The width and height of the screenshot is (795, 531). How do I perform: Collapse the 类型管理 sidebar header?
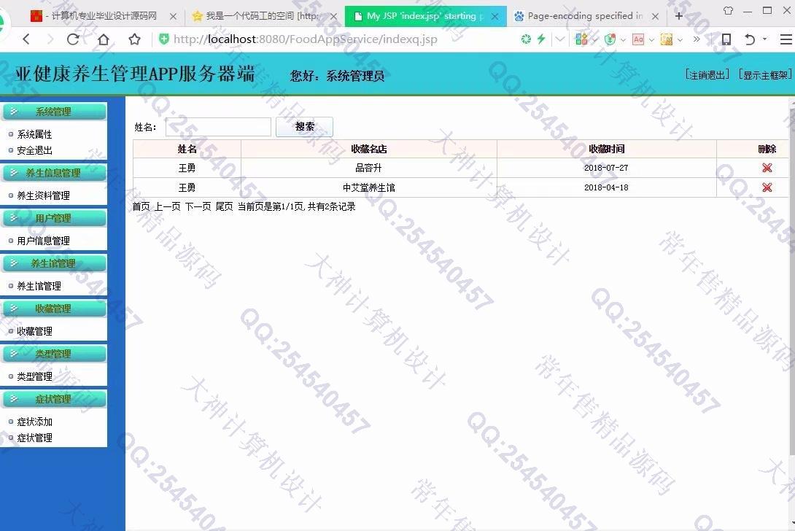pos(54,354)
